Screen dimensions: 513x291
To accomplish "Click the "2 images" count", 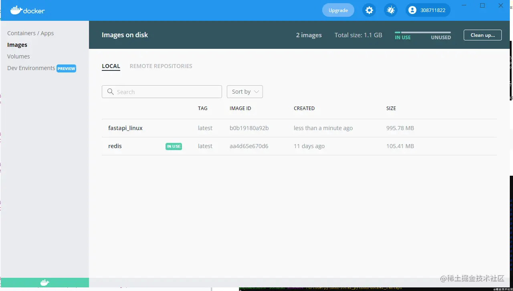I will [309, 35].
